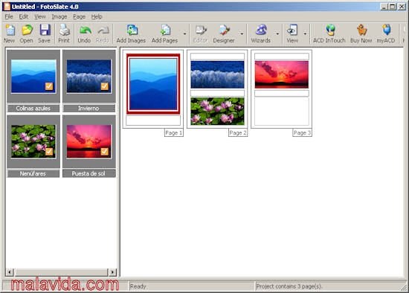Viewport: 409px width, 293px height.
Task: Click the 'Project contains 3 page(s).' status text
Action: [289, 286]
